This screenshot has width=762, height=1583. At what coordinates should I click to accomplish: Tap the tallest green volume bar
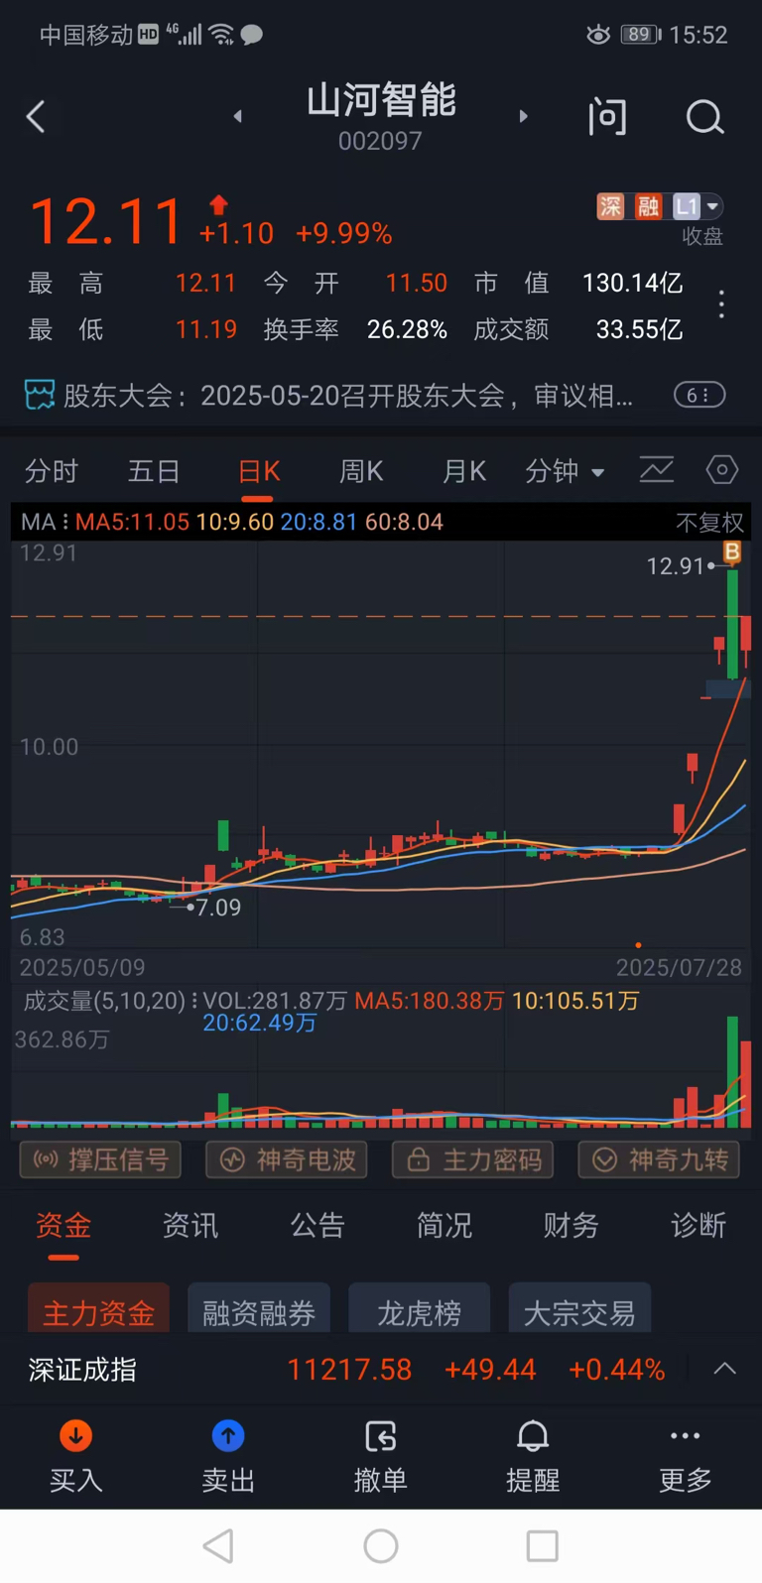(x=732, y=1071)
